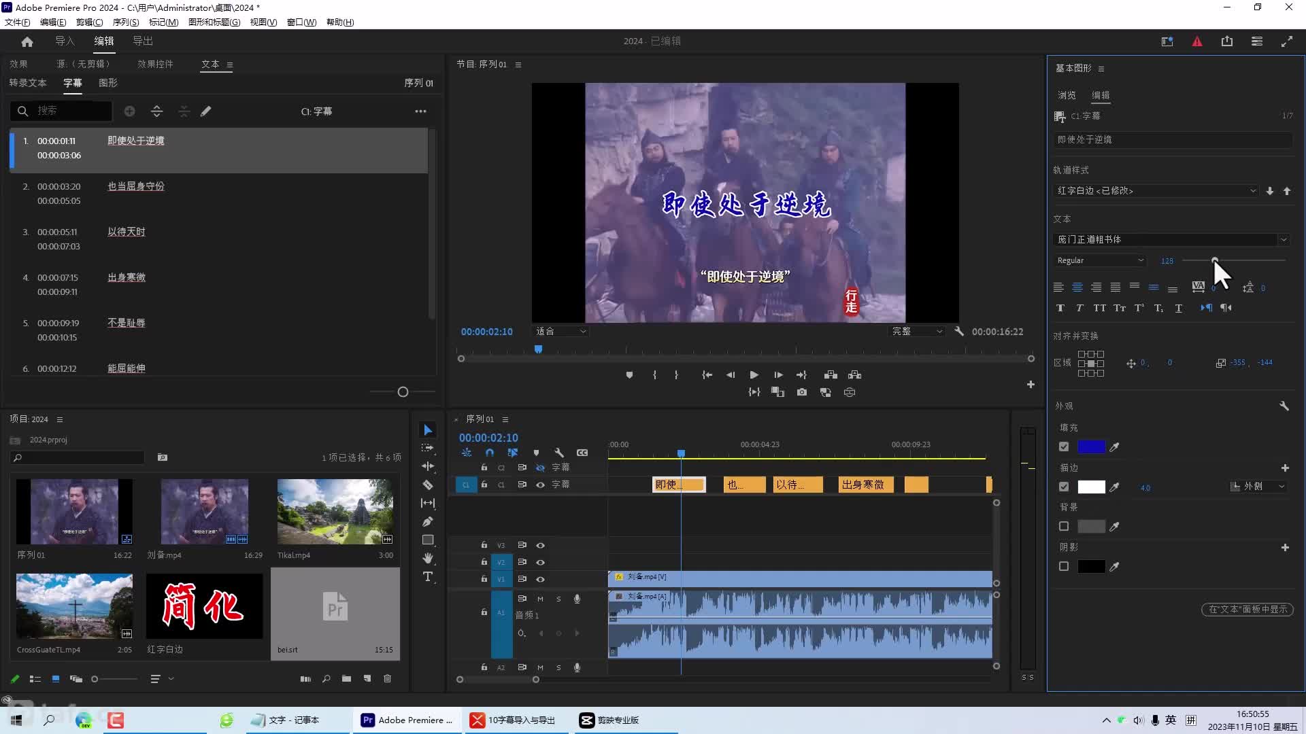Viewport: 1306px width, 734px height.
Task: Click the caption edit pencil icon
Action: [x=206, y=111]
